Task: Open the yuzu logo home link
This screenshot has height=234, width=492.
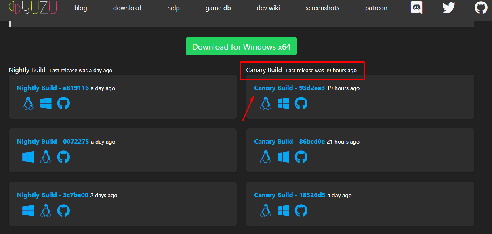Action: coord(33,8)
